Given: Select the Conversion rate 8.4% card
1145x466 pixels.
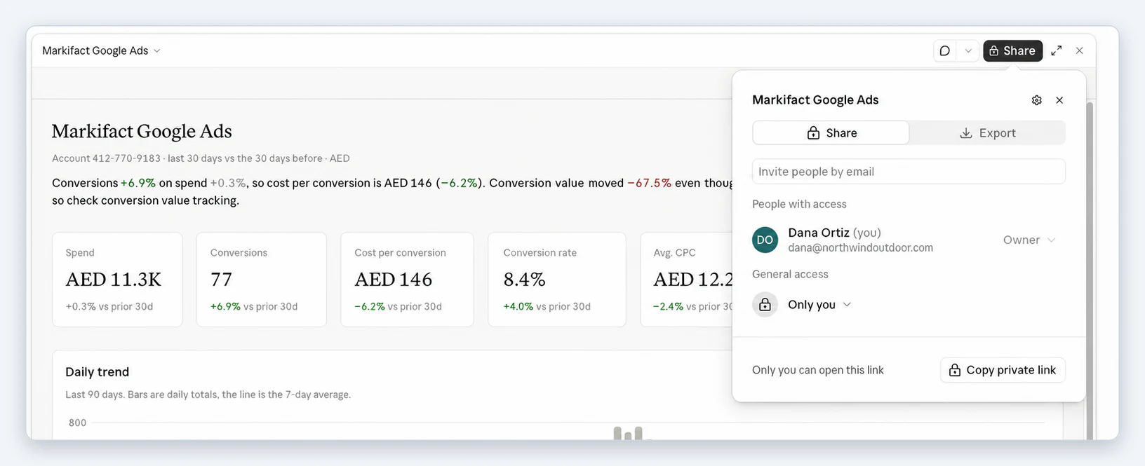Looking at the screenshot, I should click(557, 280).
